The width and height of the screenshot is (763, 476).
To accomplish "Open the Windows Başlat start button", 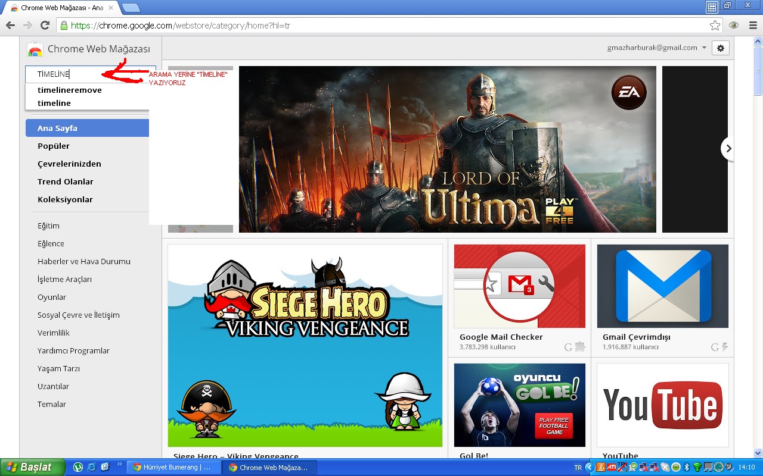I will 32,467.
